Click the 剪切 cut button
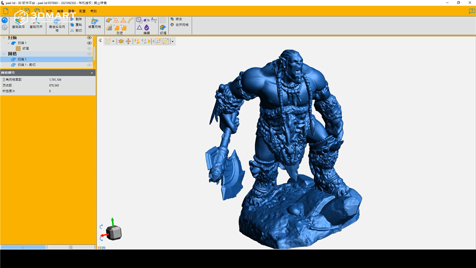The image size is (476, 268). coord(76,31)
